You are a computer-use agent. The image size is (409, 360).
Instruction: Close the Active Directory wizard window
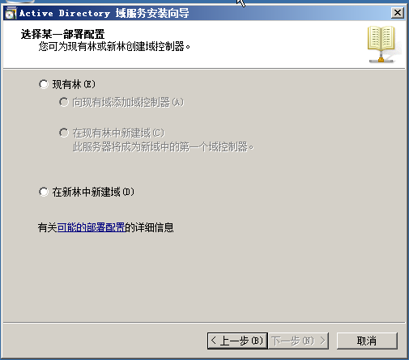398,13
